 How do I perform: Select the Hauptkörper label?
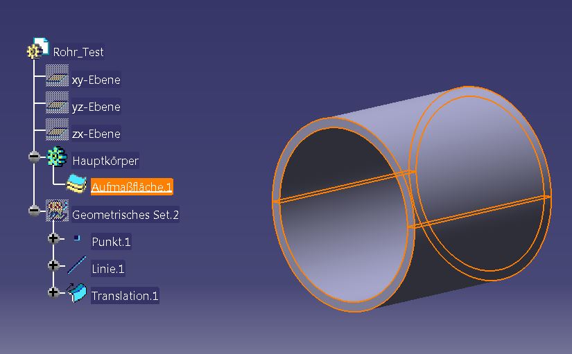click(105, 161)
